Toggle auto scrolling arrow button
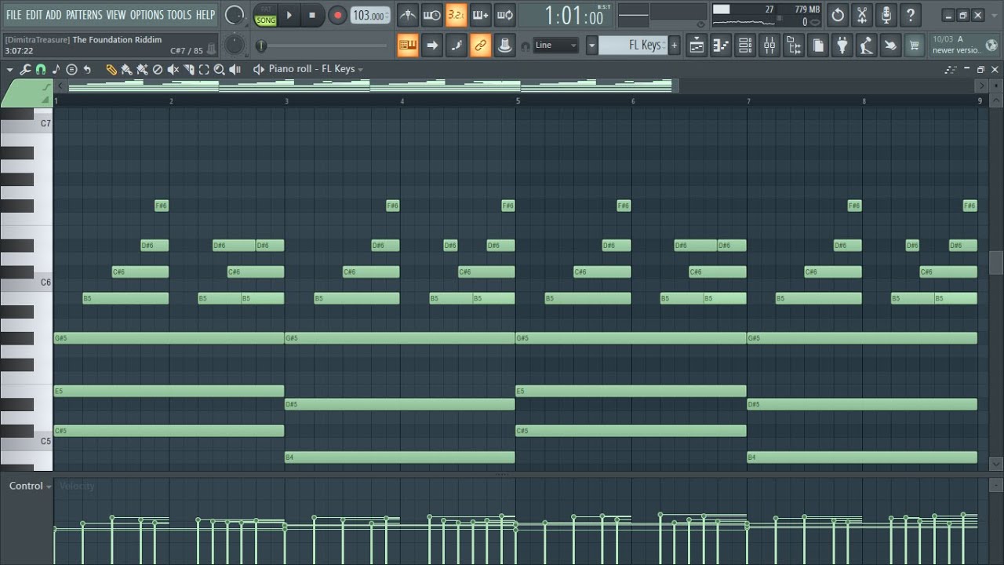The image size is (1004, 565). tap(431, 46)
